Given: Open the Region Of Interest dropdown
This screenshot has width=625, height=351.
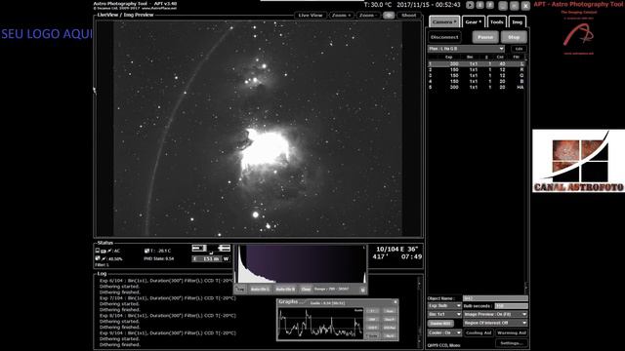Looking at the screenshot, I should click(x=495, y=323).
